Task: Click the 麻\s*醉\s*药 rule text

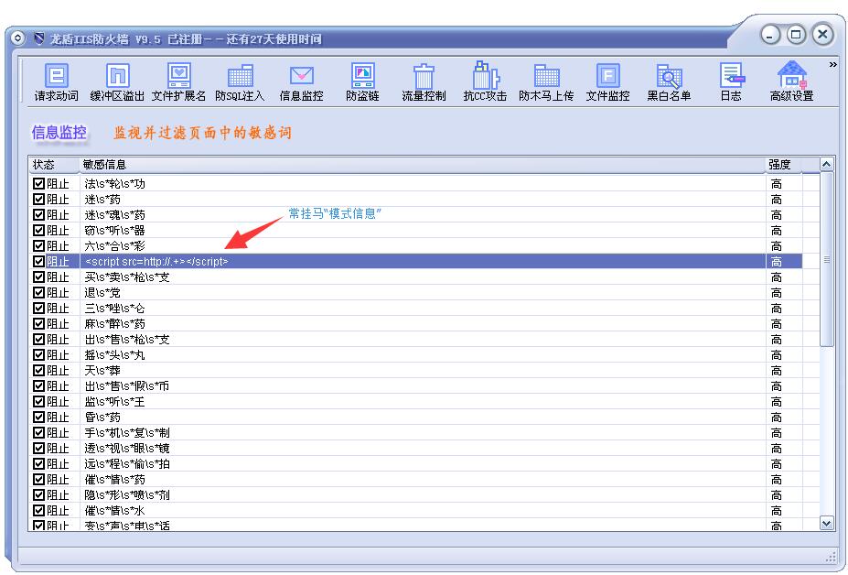Action: pos(114,324)
